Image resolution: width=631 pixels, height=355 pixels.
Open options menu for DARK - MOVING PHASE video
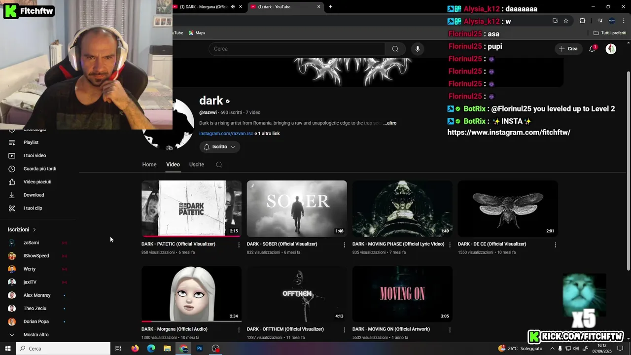(x=450, y=245)
